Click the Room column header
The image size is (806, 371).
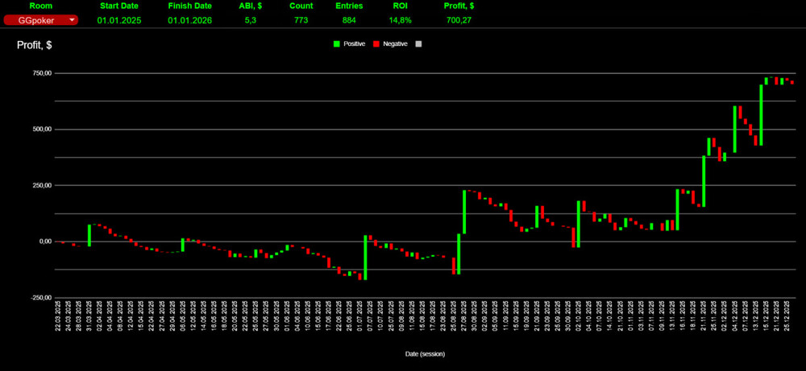[x=40, y=6]
